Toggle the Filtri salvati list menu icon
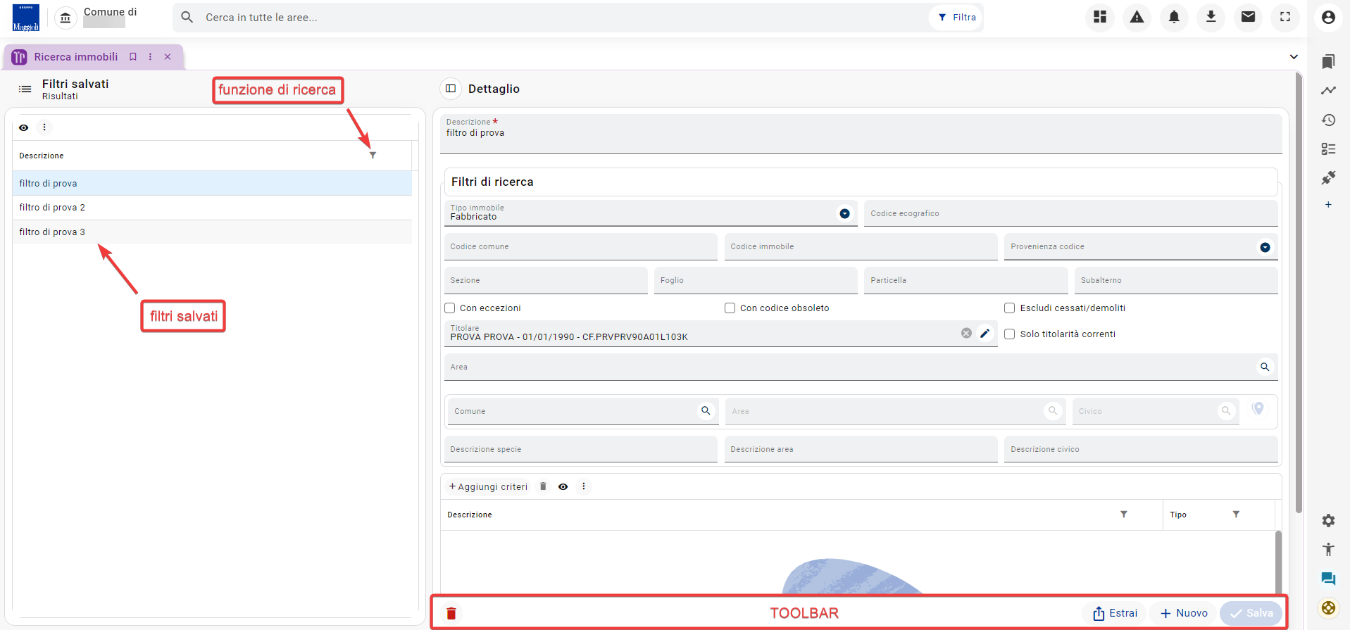Screen dimensions: 1350x630 (25, 89)
